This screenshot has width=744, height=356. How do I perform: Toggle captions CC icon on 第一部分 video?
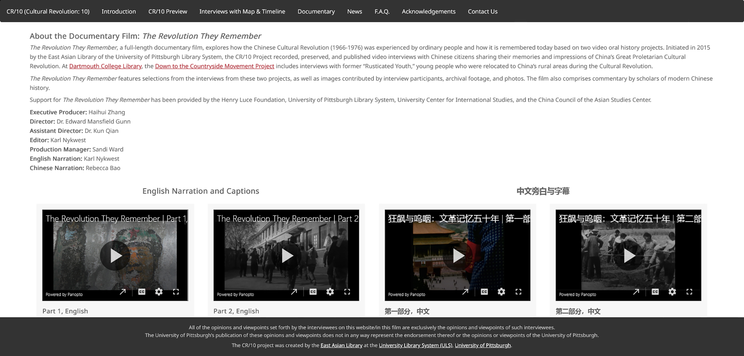pyautogui.click(x=484, y=292)
